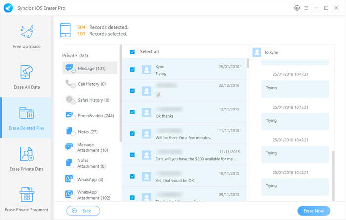Select Call History category icon
This screenshot has width=346, height=220.
(69, 84)
